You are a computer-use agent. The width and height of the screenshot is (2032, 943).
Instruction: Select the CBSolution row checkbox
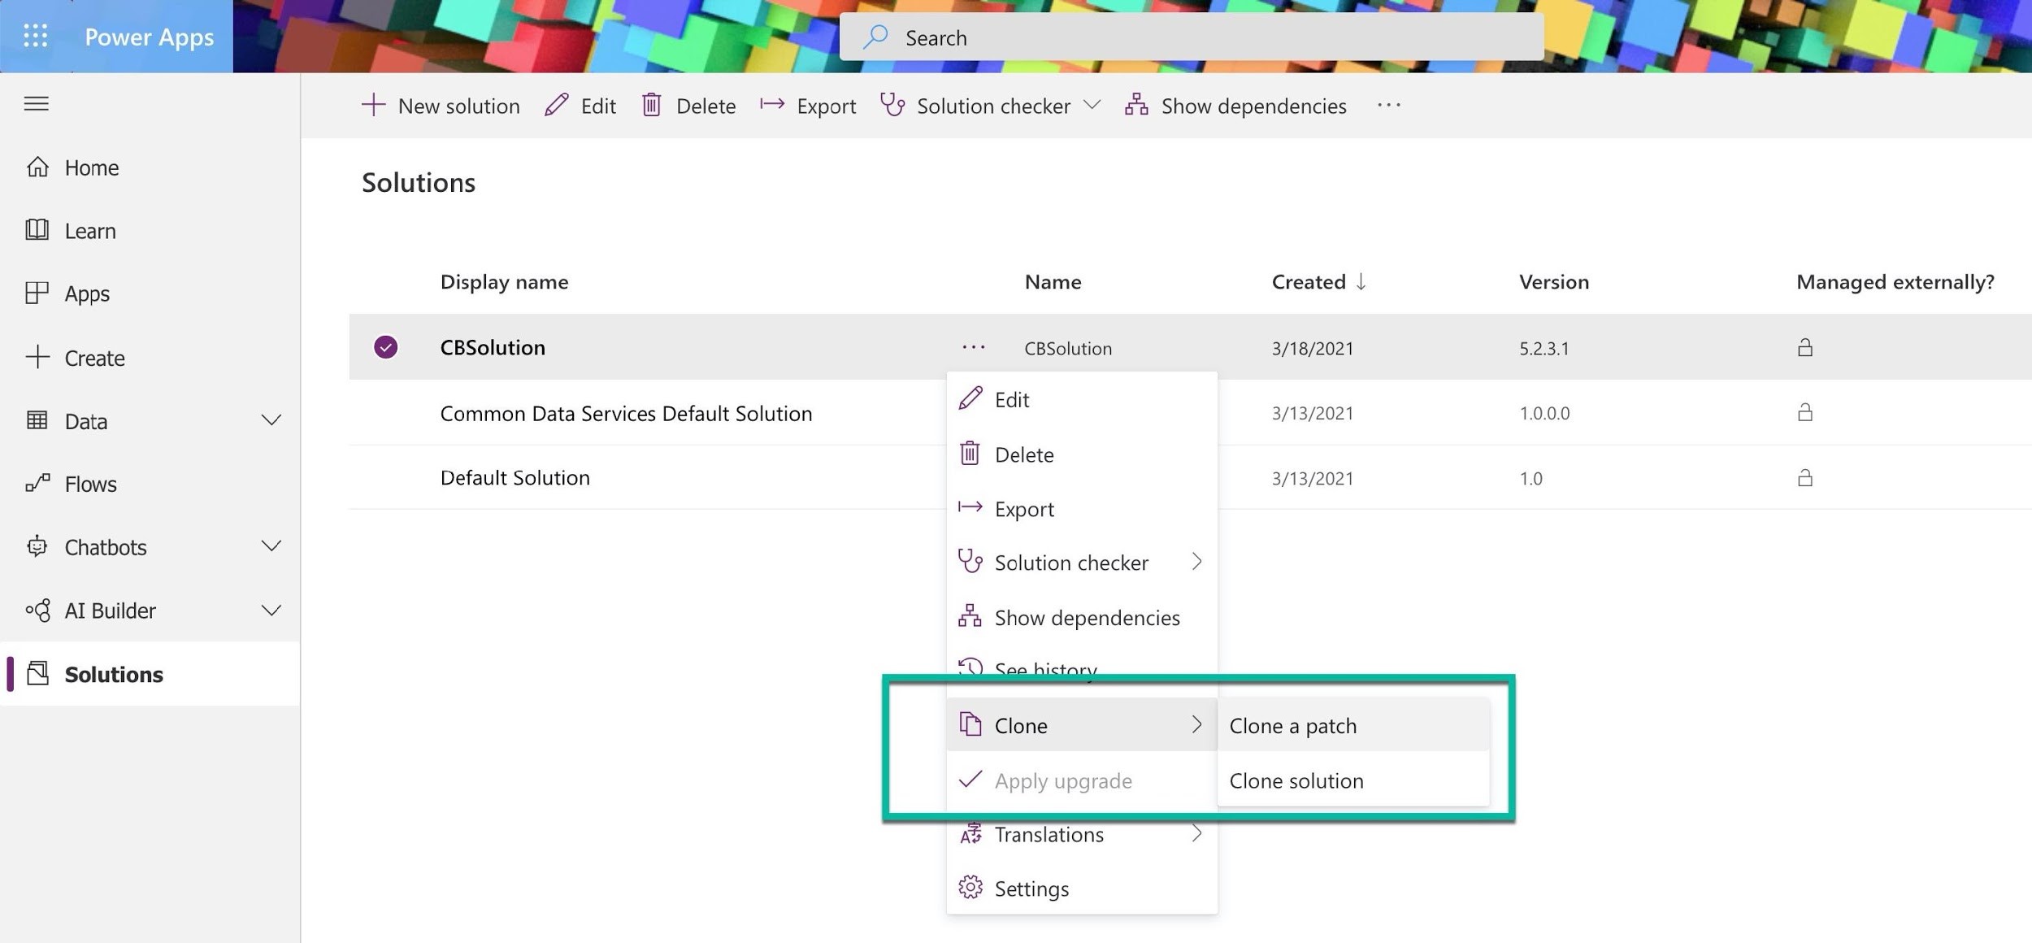click(x=385, y=345)
